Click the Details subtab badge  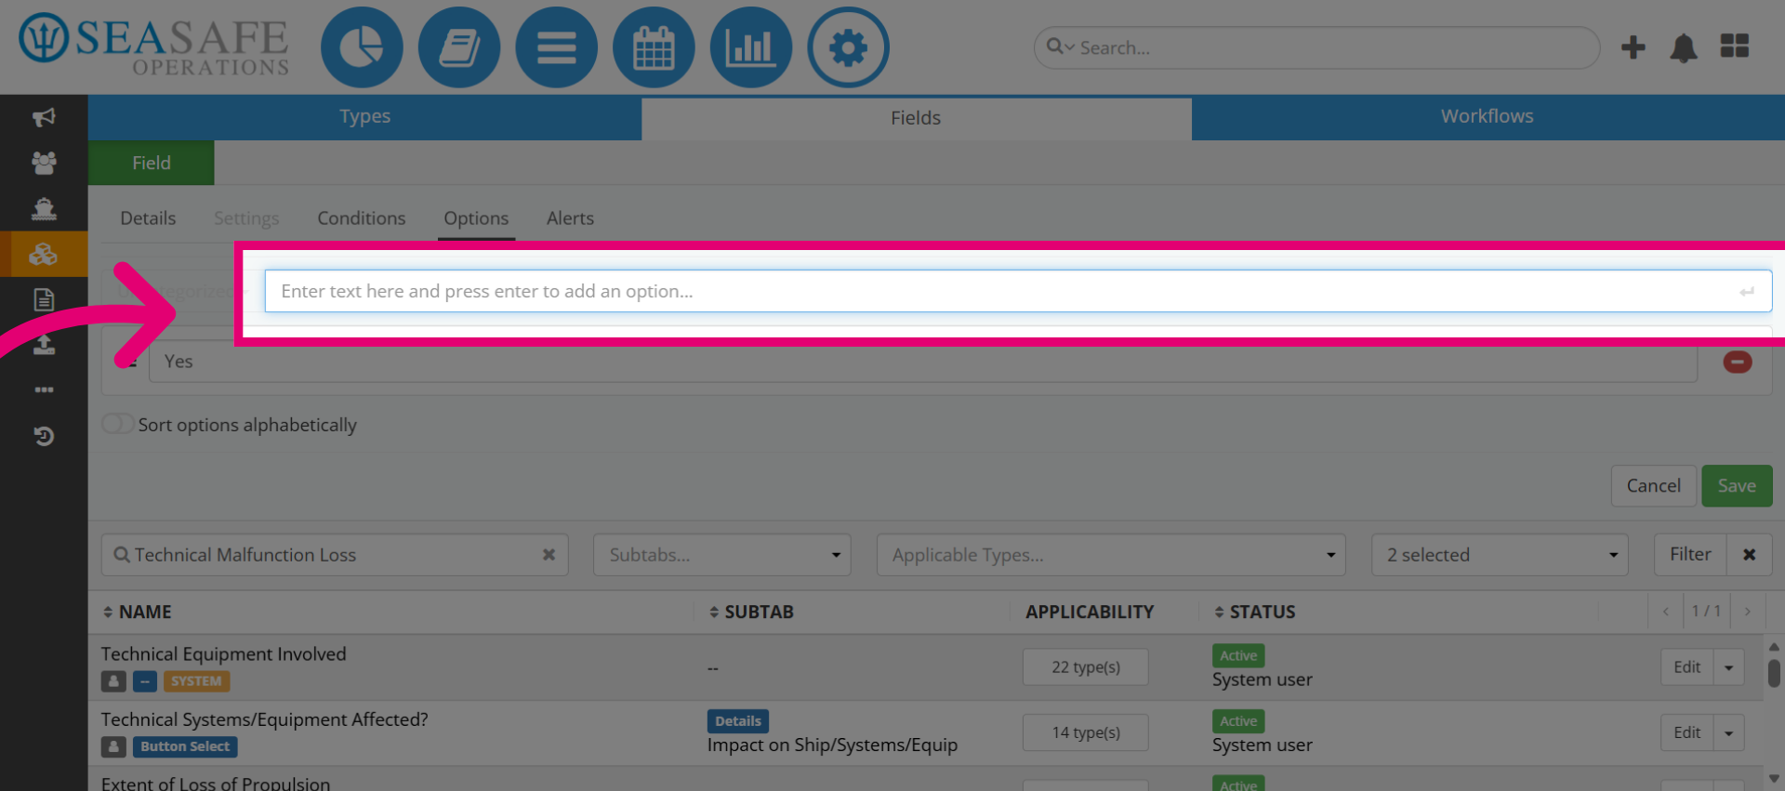[738, 721]
